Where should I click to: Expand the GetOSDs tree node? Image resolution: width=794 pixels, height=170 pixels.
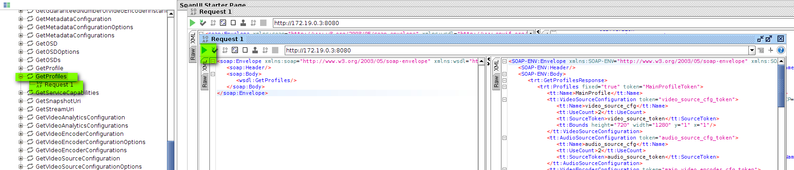coord(21,60)
